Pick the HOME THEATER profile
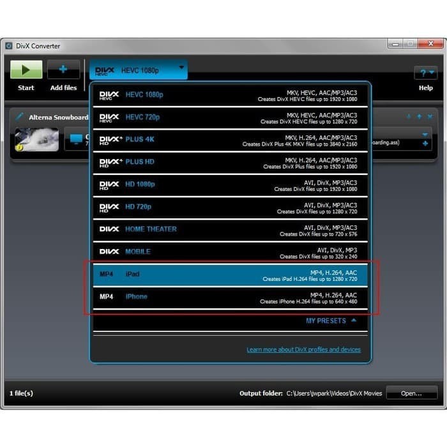Viewport: 447px width, 447px height. click(x=231, y=231)
